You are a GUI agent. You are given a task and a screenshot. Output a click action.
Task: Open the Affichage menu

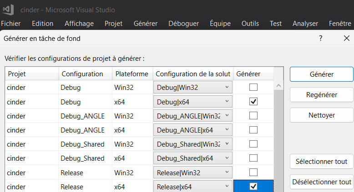coord(79,24)
